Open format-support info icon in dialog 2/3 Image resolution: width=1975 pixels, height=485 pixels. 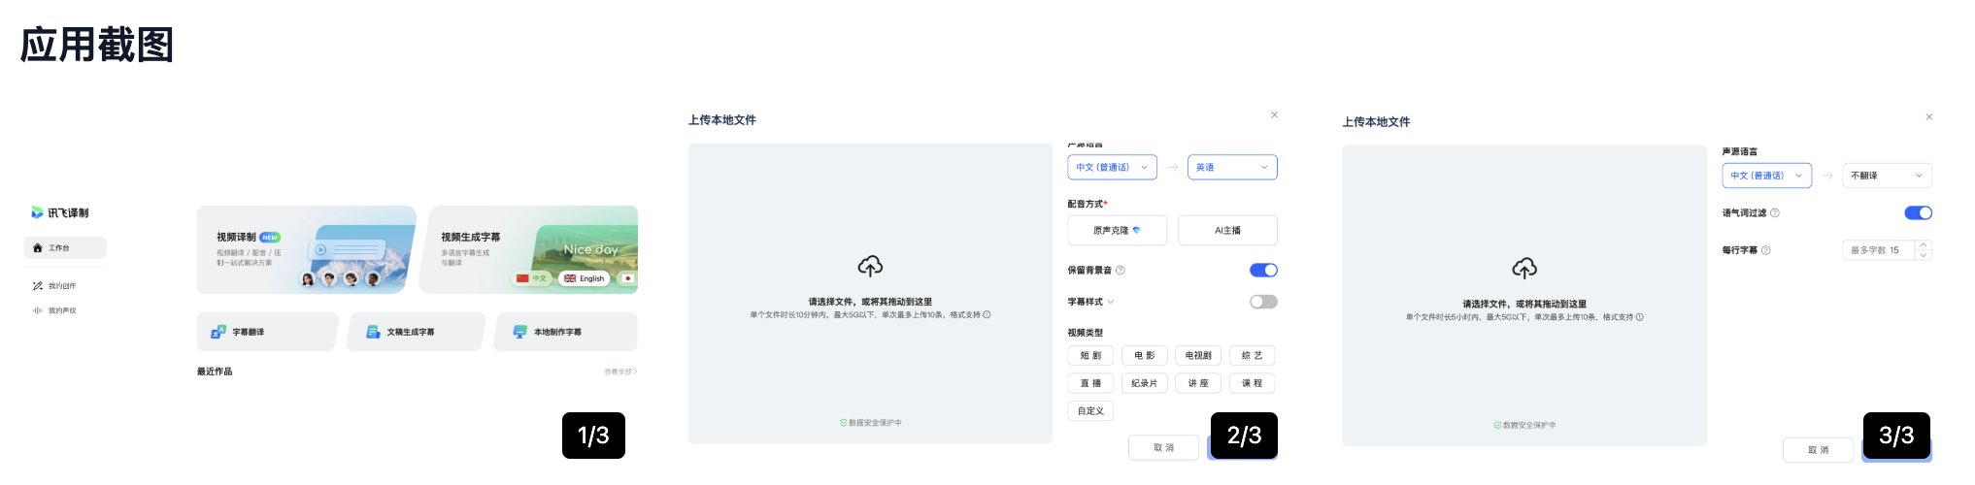pos(987,315)
